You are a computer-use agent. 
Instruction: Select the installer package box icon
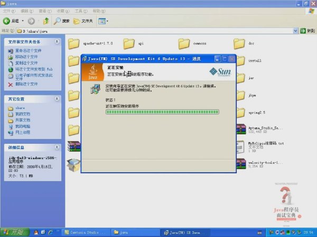coord(73,165)
